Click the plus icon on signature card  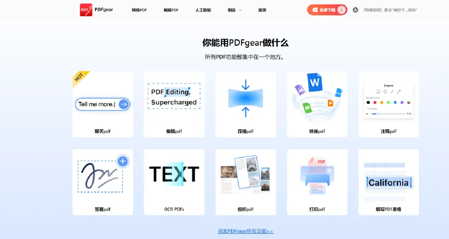coord(122,161)
